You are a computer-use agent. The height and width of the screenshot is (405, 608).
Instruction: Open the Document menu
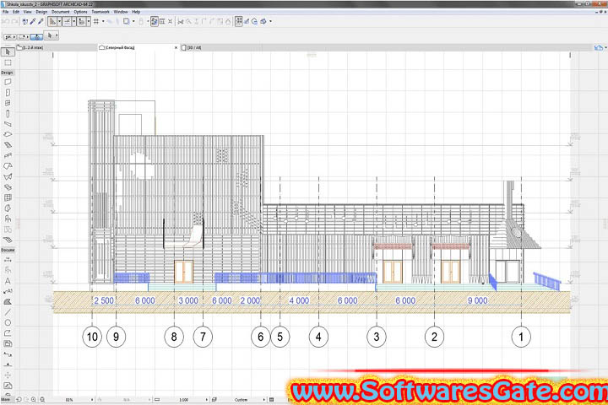click(x=61, y=12)
